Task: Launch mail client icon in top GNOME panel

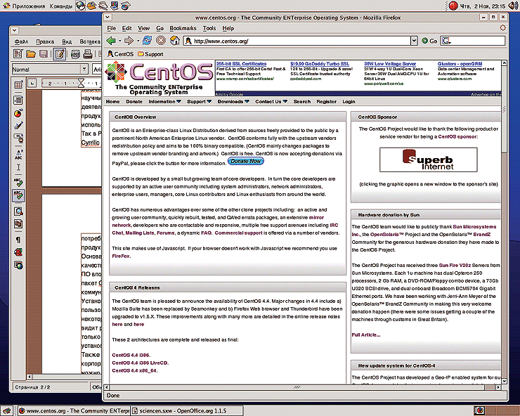Action: coord(92,6)
